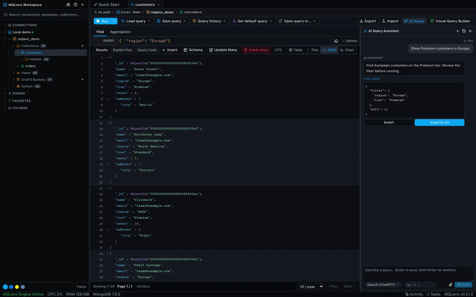This screenshot has height=297, width=476.
Task: Toggle the AI Helper panel
Action: 414,21
